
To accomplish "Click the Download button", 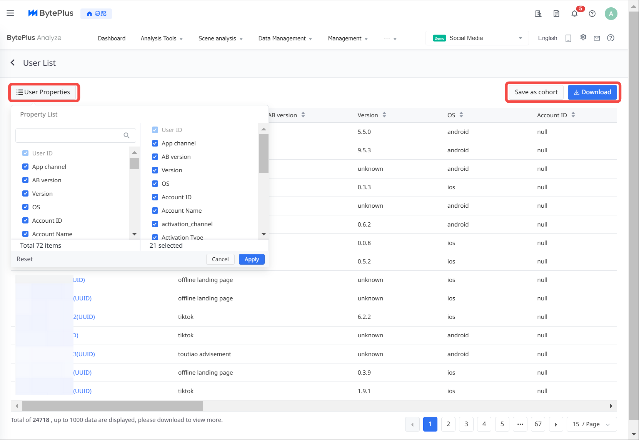I will coord(592,92).
